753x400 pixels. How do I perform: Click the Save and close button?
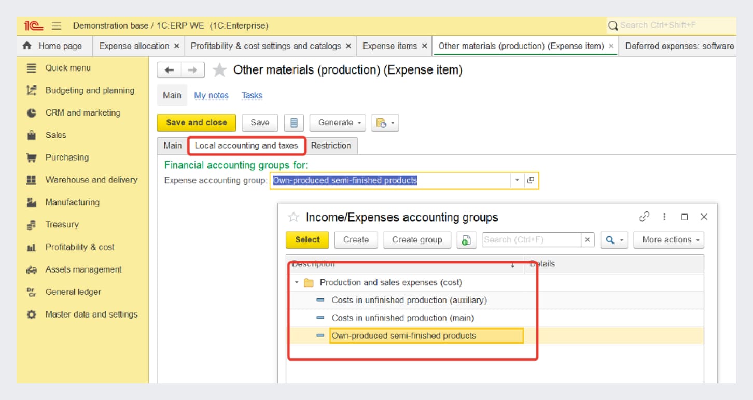[x=196, y=123]
